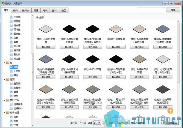Select the 楼板 tree item

(x=14, y=67)
